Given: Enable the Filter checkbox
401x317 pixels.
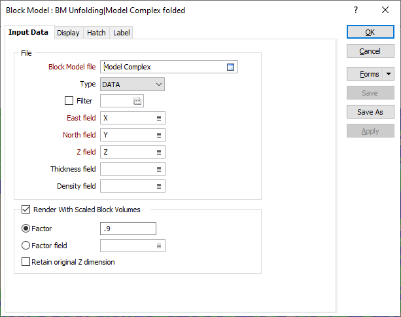Looking at the screenshot, I should (x=69, y=101).
